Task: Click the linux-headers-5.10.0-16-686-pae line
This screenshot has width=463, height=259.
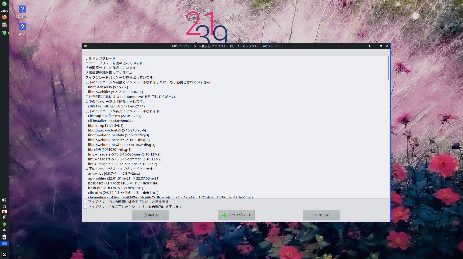Action: point(124,155)
